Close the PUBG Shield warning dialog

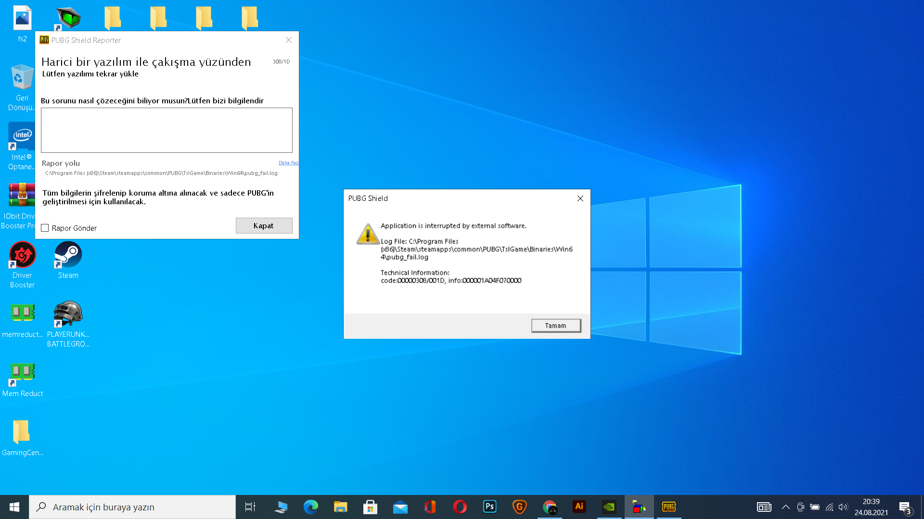(x=580, y=198)
